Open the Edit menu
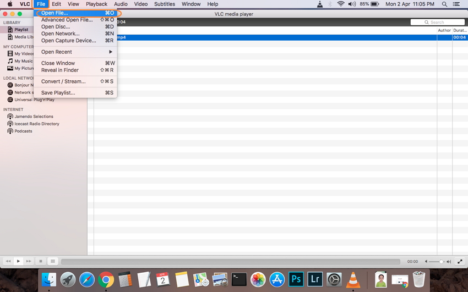This screenshot has height=292, width=468. pos(56,4)
